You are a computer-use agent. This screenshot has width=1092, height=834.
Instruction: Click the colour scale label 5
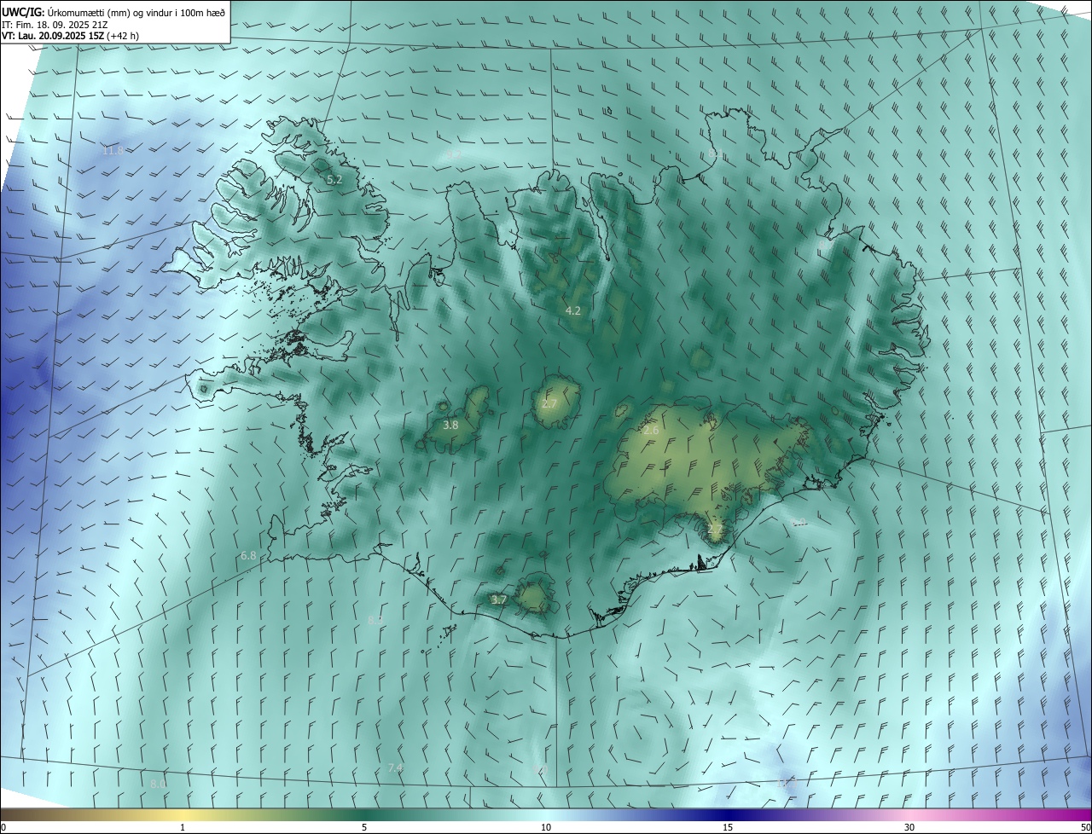pyautogui.click(x=364, y=827)
